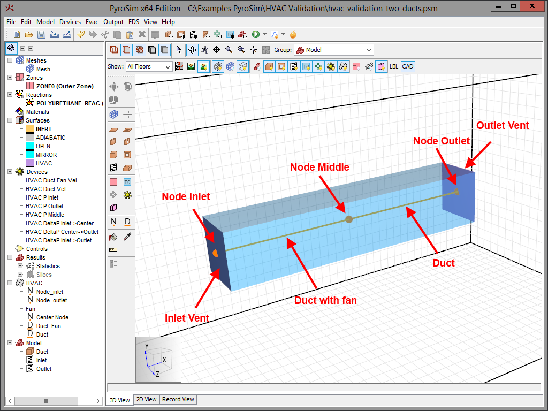The width and height of the screenshot is (548, 411).
Task: Toggle auto-sync navigation tree button
Action: (11, 48)
